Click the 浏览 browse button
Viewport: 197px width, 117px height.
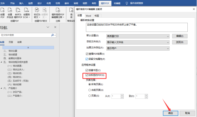(180, 42)
